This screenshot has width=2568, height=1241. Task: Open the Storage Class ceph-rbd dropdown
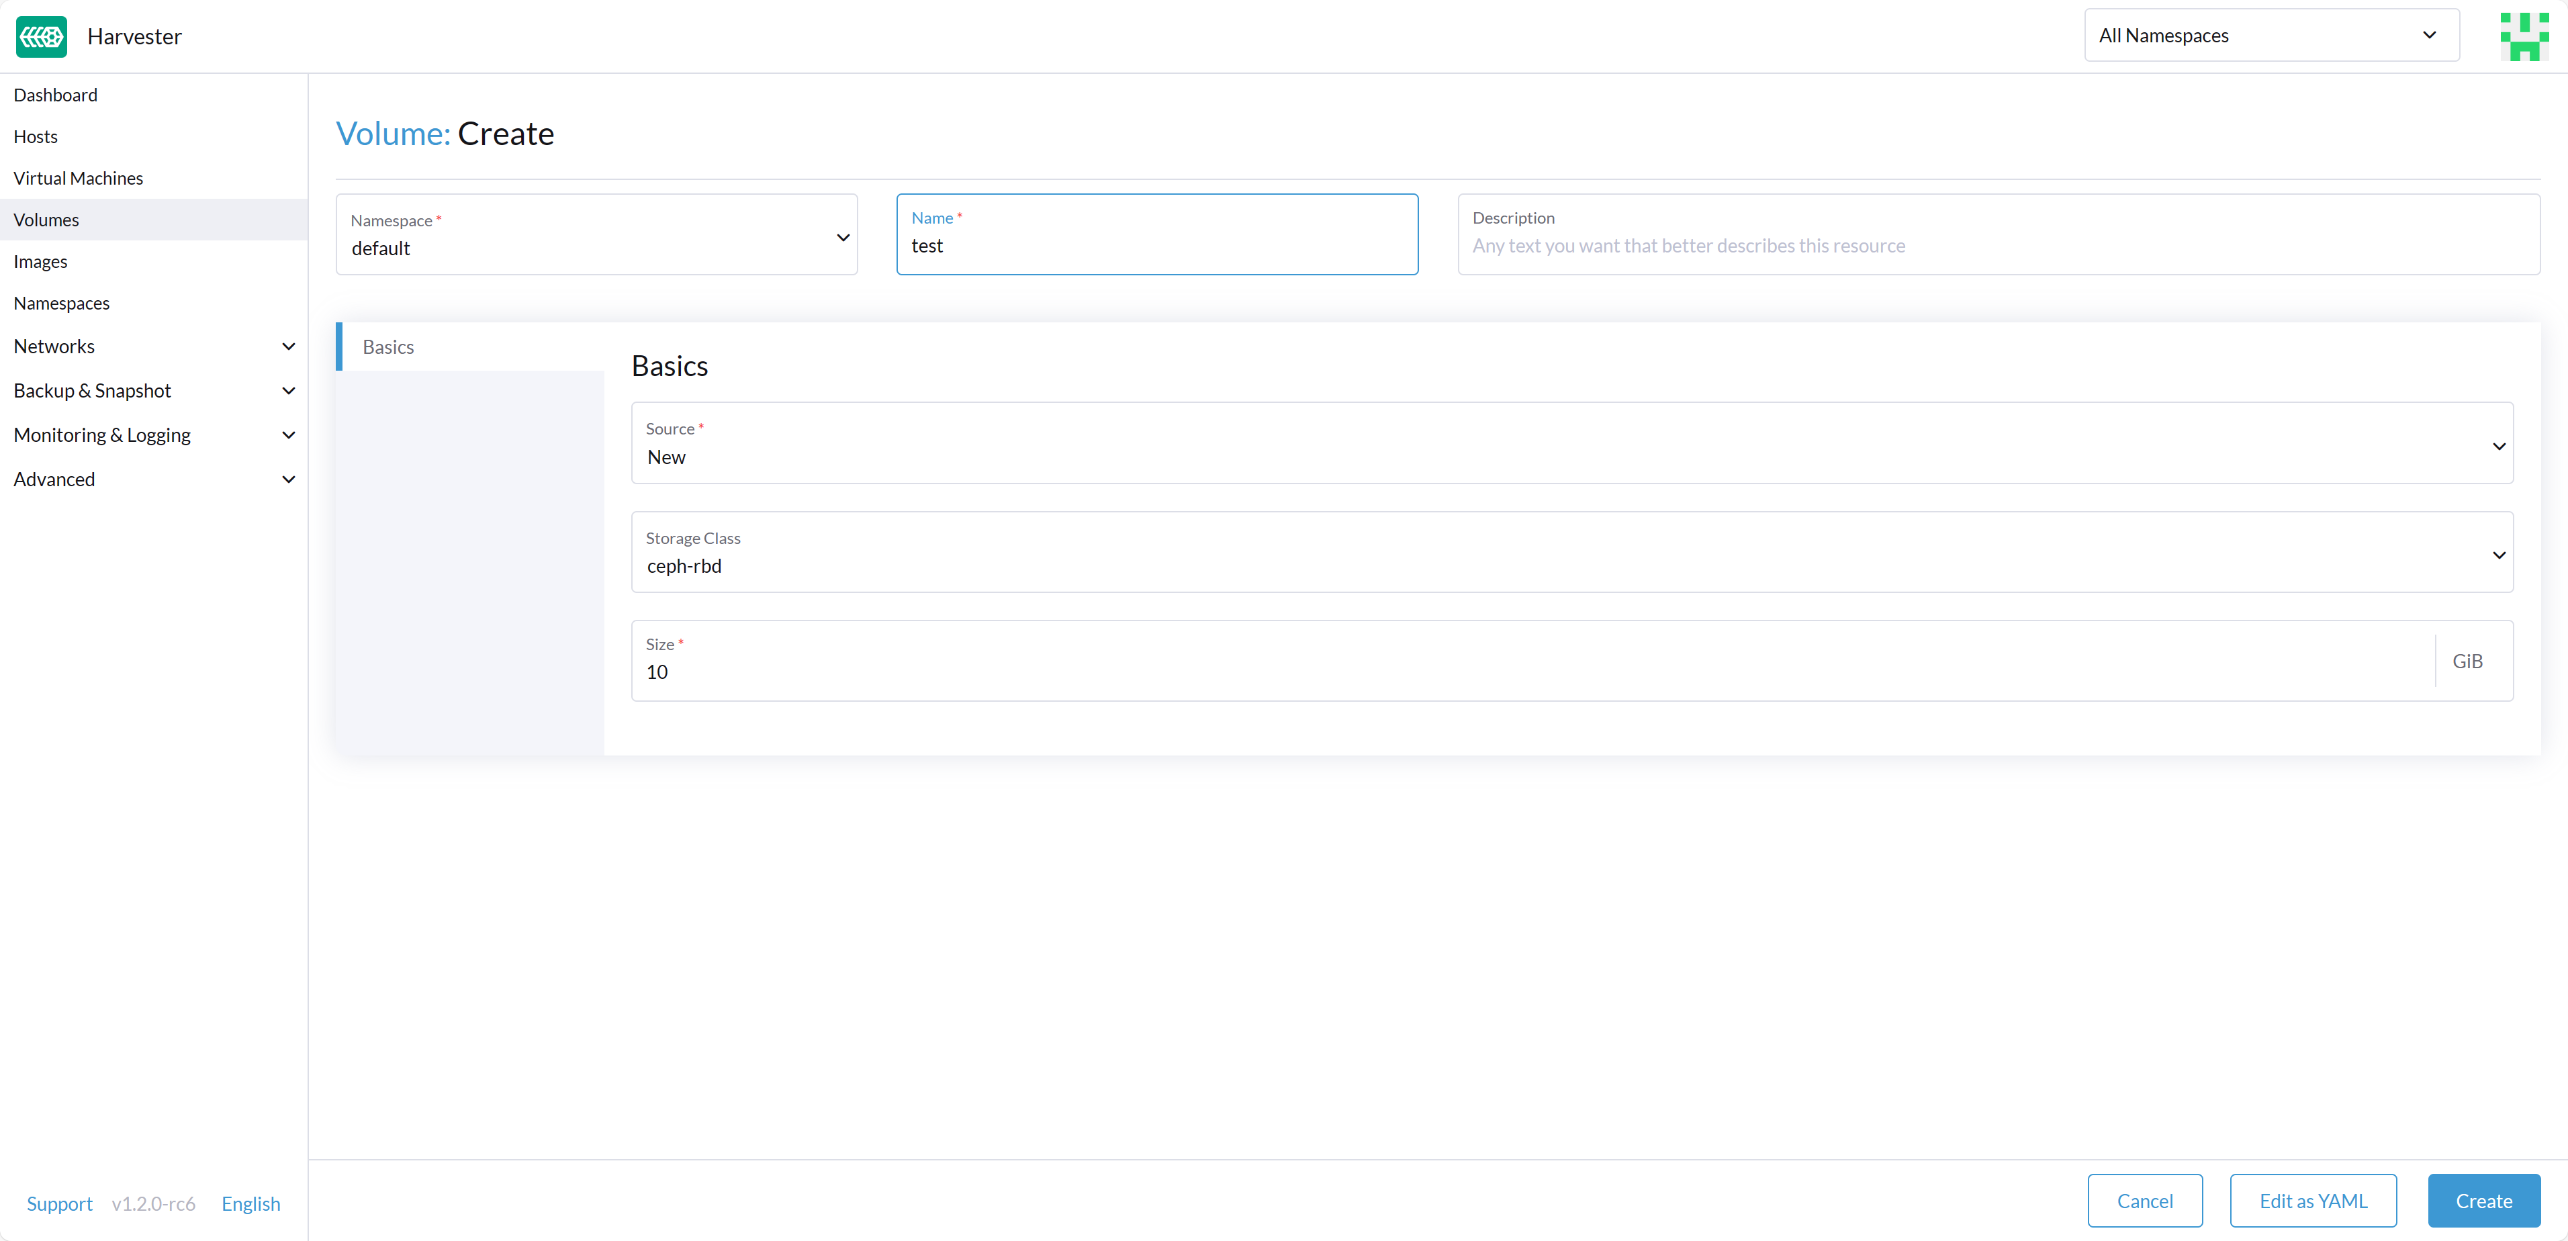[x=1571, y=553]
